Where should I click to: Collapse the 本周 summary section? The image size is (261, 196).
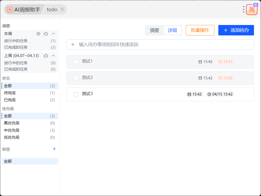point(53,34)
